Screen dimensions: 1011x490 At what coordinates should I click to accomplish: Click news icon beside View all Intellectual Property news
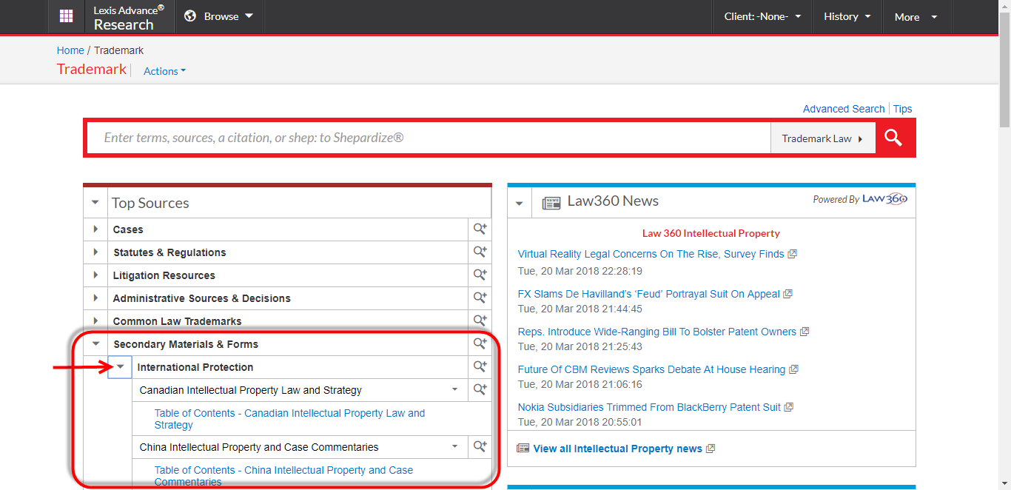523,449
